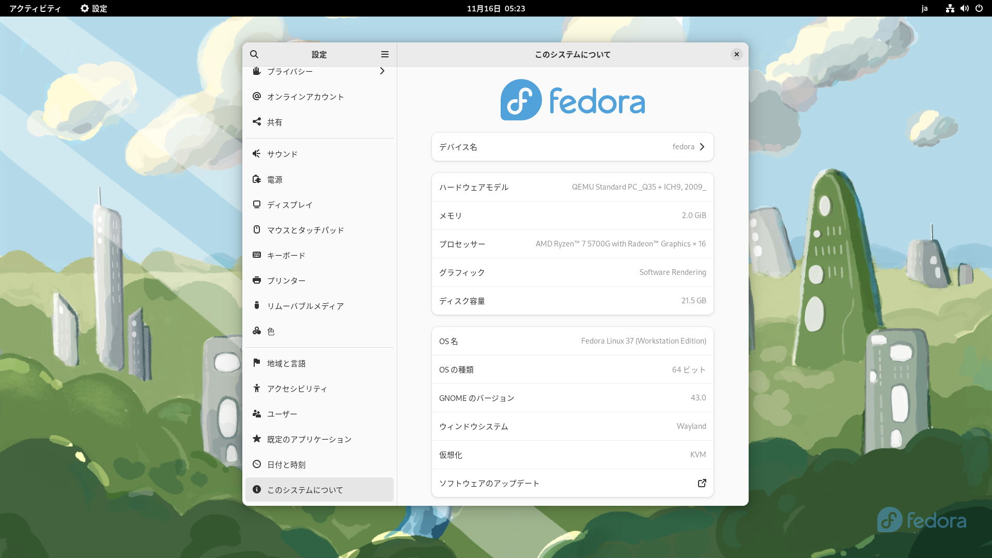The height and width of the screenshot is (558, 992).
Task: Open the ja input source indicator
Action: [x=924, y=8]
